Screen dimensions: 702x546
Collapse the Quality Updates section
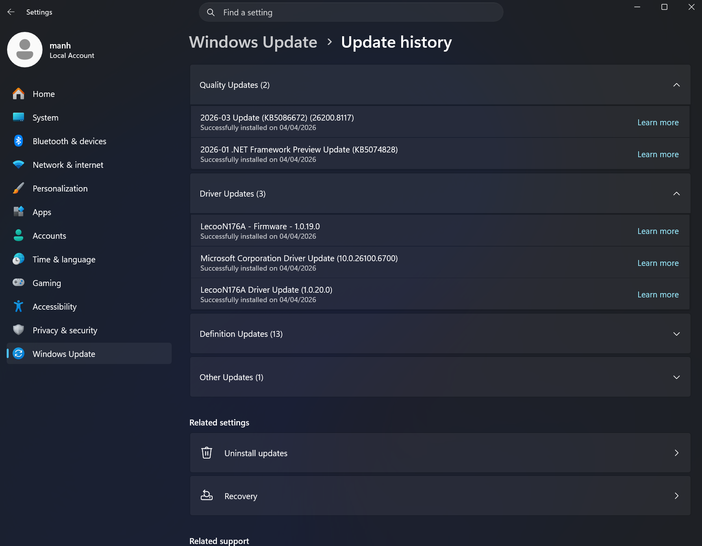coord(676,85)
